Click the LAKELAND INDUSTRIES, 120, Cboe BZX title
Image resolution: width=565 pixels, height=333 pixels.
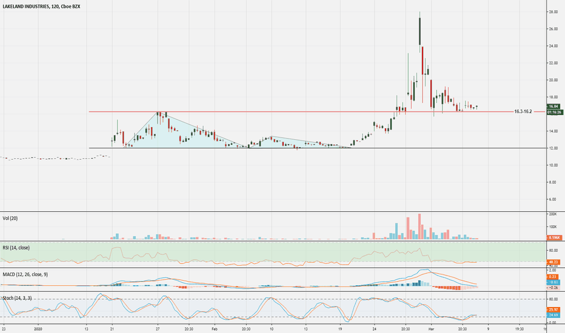coord(40,7)
